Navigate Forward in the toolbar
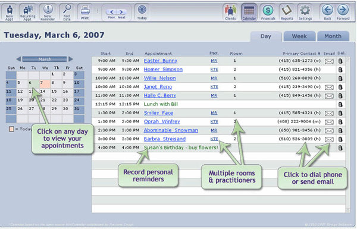The height and width of the screenshot is (229, 357). click(x=343, y=12)
